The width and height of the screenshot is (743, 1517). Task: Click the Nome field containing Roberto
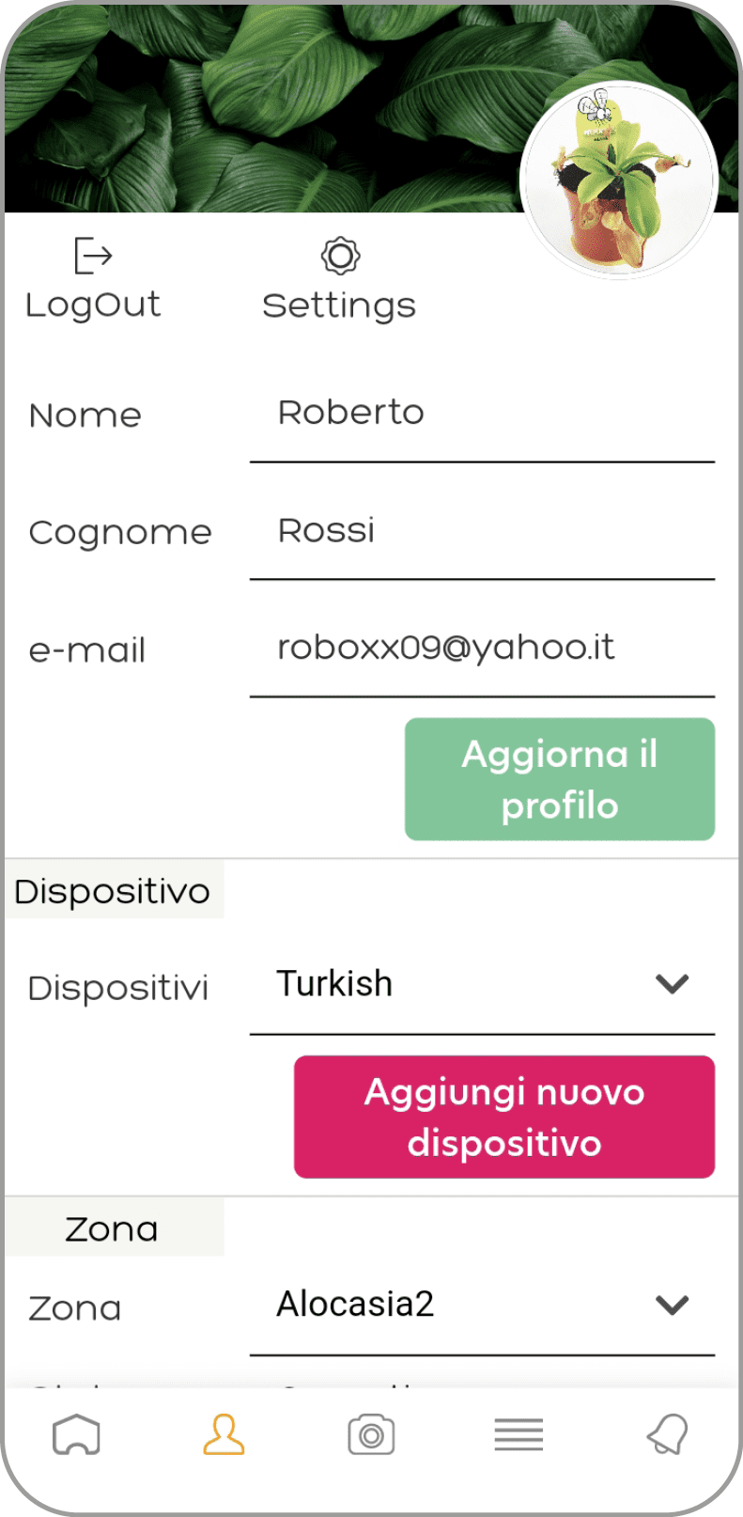(x=482, y=414)
